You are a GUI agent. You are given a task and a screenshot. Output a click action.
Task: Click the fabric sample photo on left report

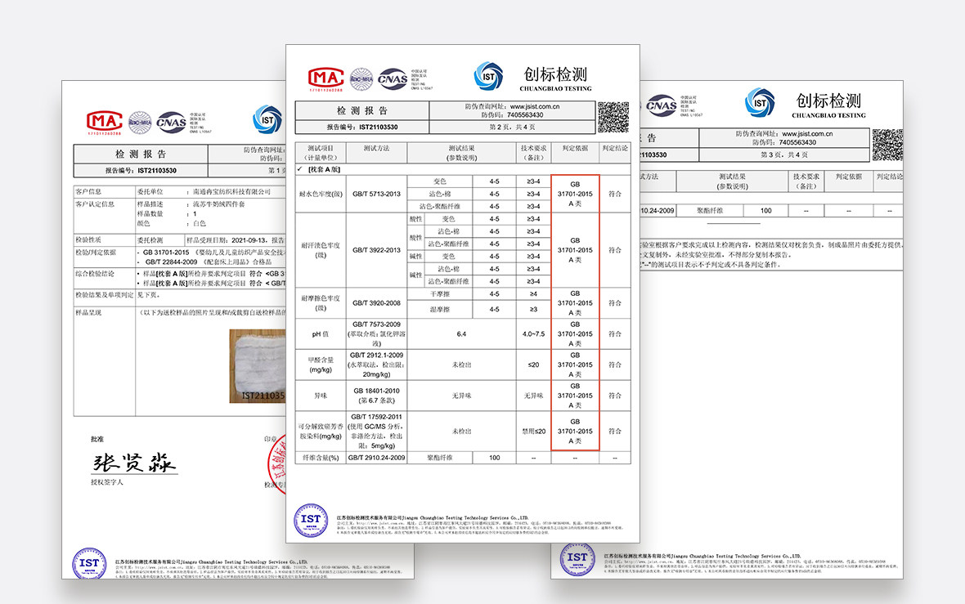[x=258, y=366]
